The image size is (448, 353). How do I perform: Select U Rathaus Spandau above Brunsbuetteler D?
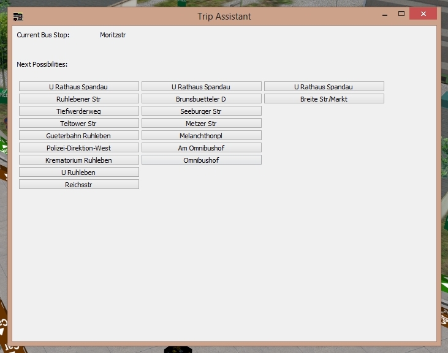tap(201, 87)
